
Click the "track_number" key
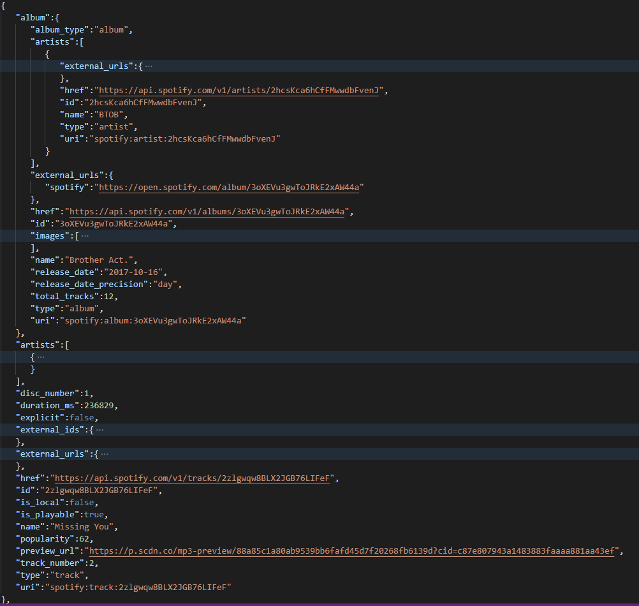click(50, 563)
